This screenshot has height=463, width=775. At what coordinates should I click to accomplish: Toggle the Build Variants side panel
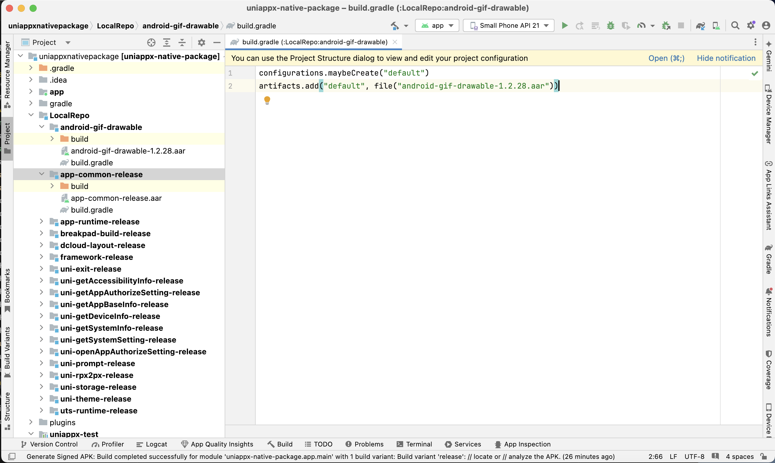7,353
